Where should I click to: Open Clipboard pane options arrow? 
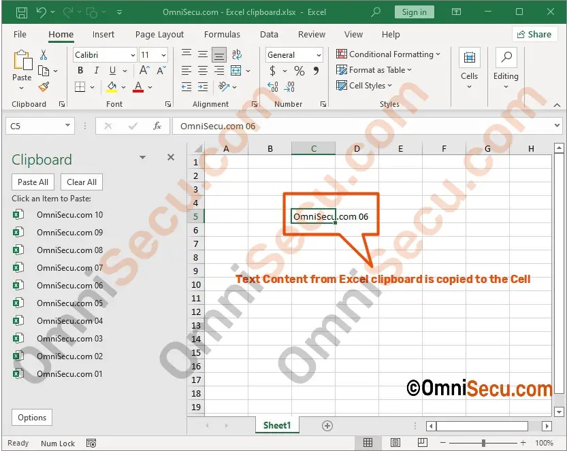point(142,157)
